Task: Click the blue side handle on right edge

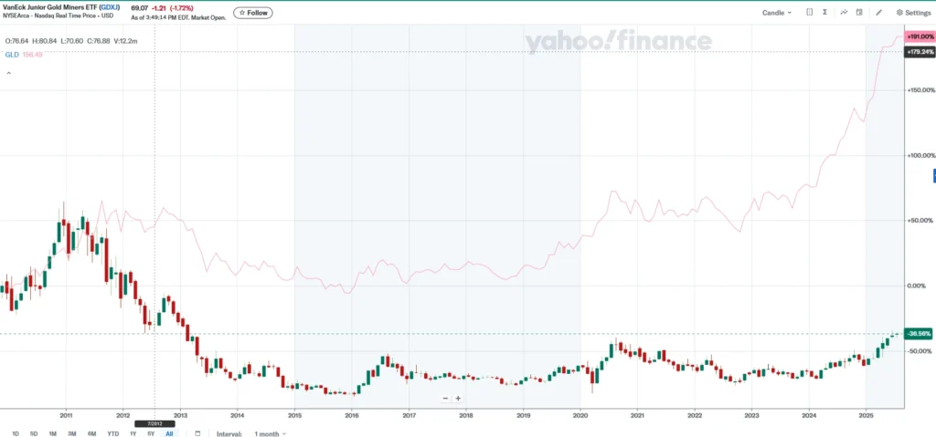Action: pos(933,175)
